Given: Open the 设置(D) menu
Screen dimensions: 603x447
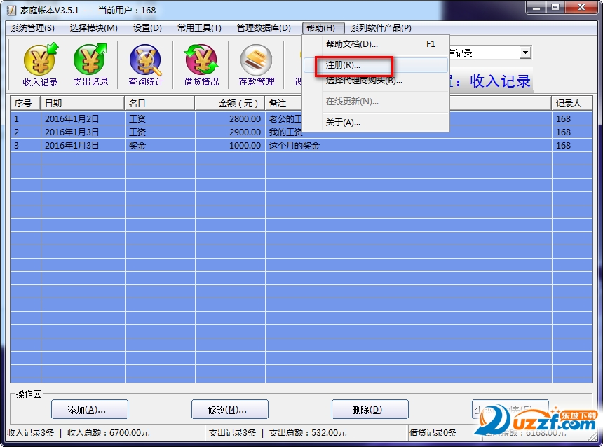Looking at the screenshot, I should [147, 27].
